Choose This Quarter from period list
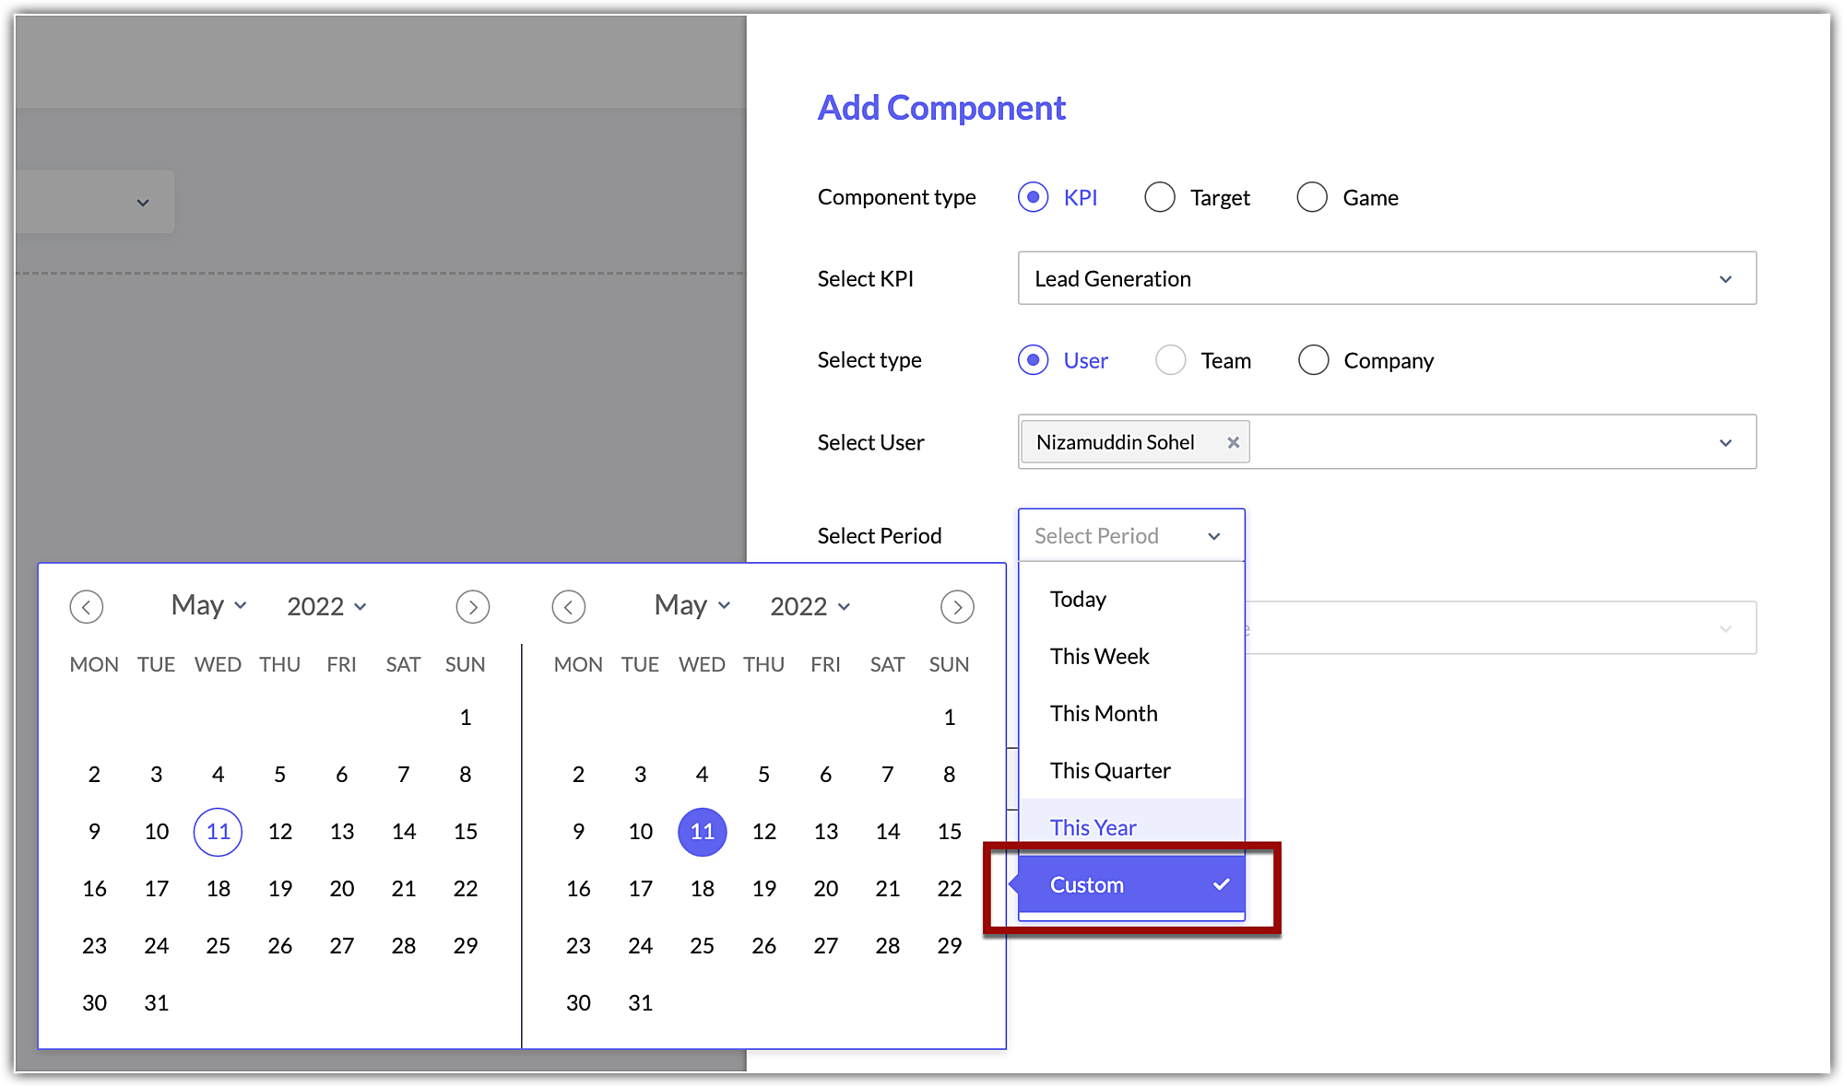The width and height of the screenshot is (1844, 1087). click(1110, 770)
